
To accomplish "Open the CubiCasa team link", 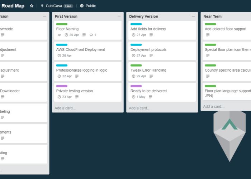I will [x=54, y=6].
